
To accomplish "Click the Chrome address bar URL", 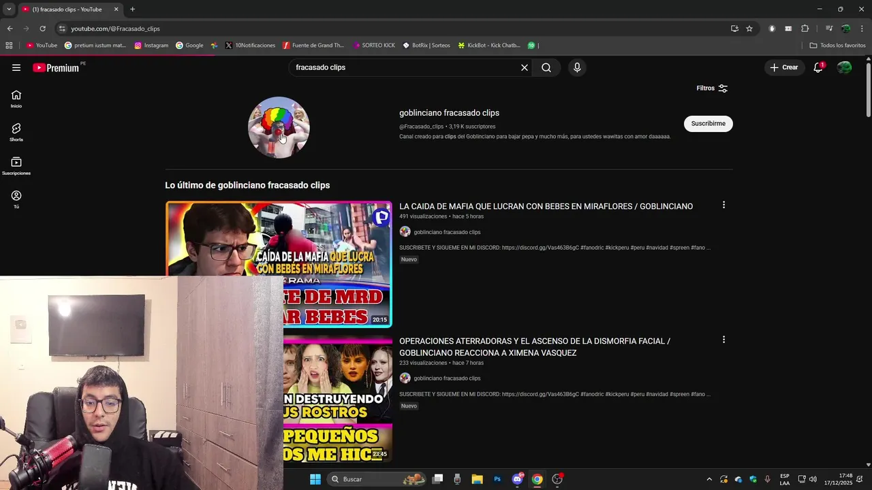I will (x=115, y=29).
